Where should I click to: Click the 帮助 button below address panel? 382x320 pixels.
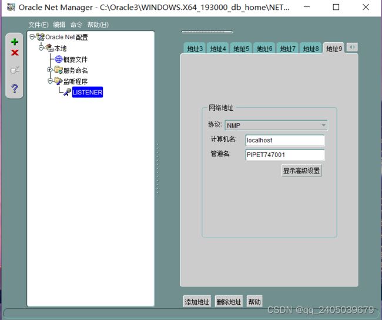tap(254, 302)
